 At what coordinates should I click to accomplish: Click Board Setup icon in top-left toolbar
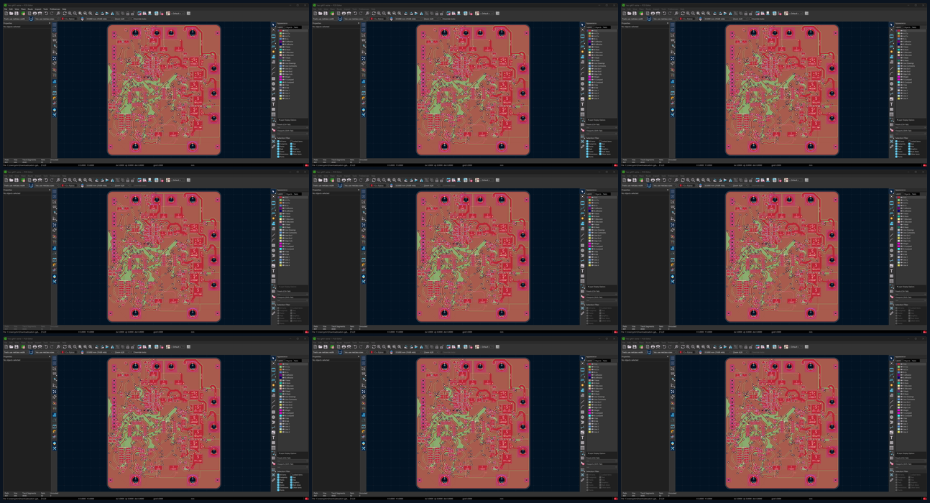23,14
